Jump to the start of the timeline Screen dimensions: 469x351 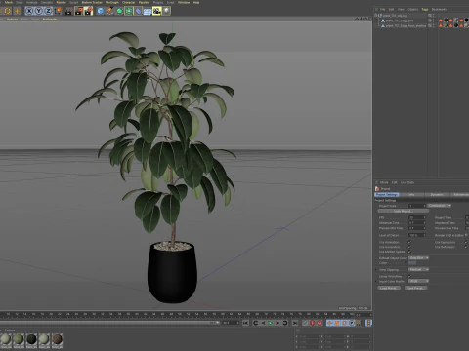246,323
